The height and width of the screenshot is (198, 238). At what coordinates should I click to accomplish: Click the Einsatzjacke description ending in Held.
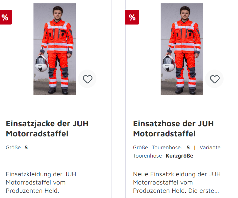[x=41, y=182]
